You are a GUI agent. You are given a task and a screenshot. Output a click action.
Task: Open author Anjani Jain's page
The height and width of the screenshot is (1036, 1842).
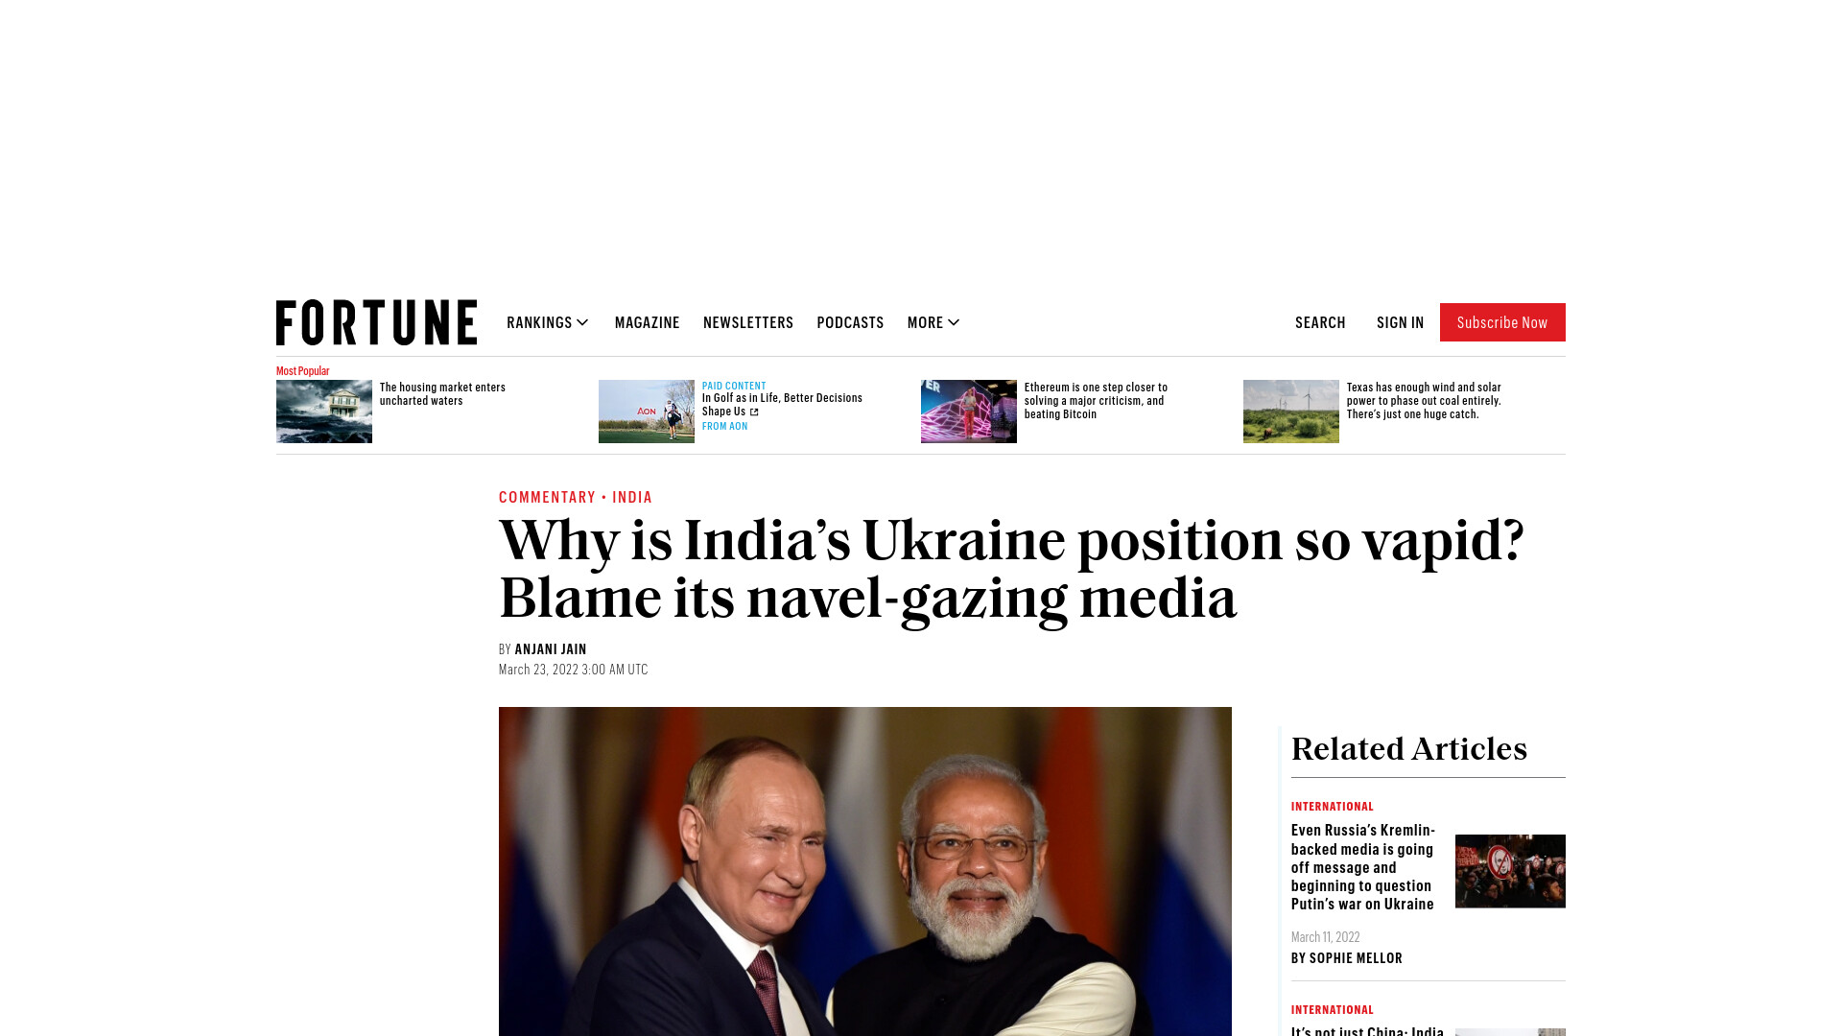pos(551,649)
